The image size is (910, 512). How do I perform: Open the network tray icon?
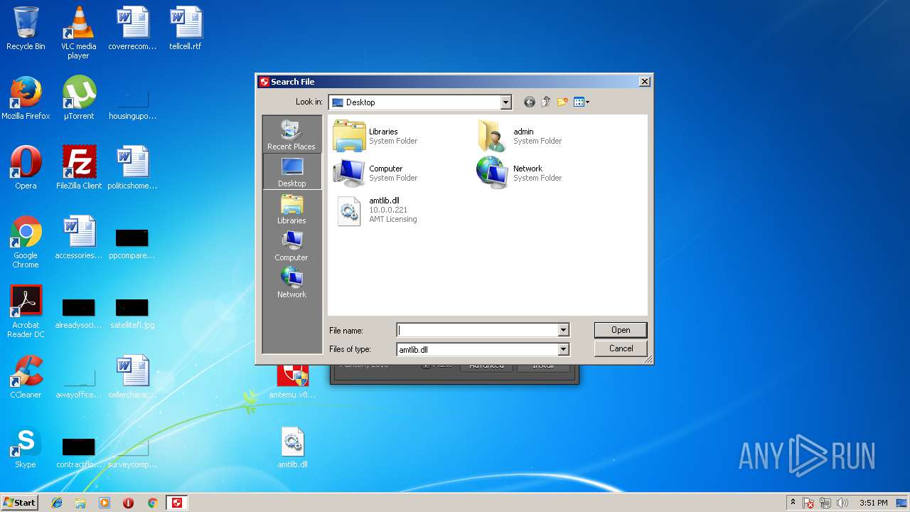pyautogui.click(x=825, y=503)
